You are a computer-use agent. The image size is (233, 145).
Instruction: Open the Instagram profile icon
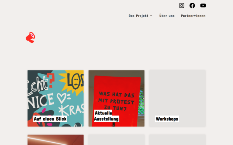click(x=181, y=6)
